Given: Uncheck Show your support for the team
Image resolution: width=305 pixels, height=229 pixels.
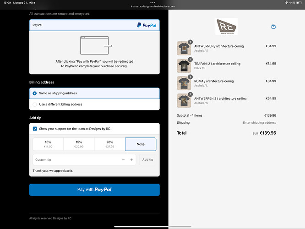Looking at the screenshot, I should pos(35,129).
